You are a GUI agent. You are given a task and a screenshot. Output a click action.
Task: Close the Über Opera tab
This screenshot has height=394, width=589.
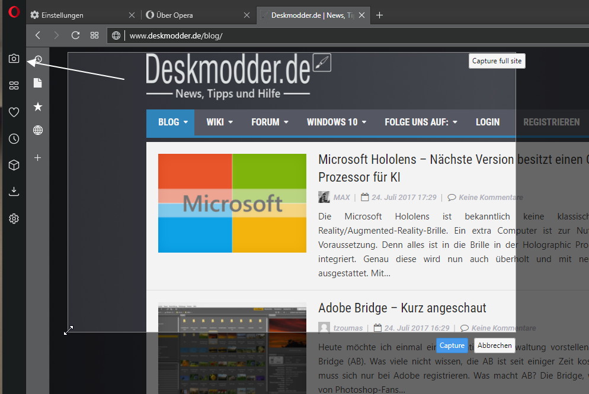pyautogui.click(x=247, y=15)
